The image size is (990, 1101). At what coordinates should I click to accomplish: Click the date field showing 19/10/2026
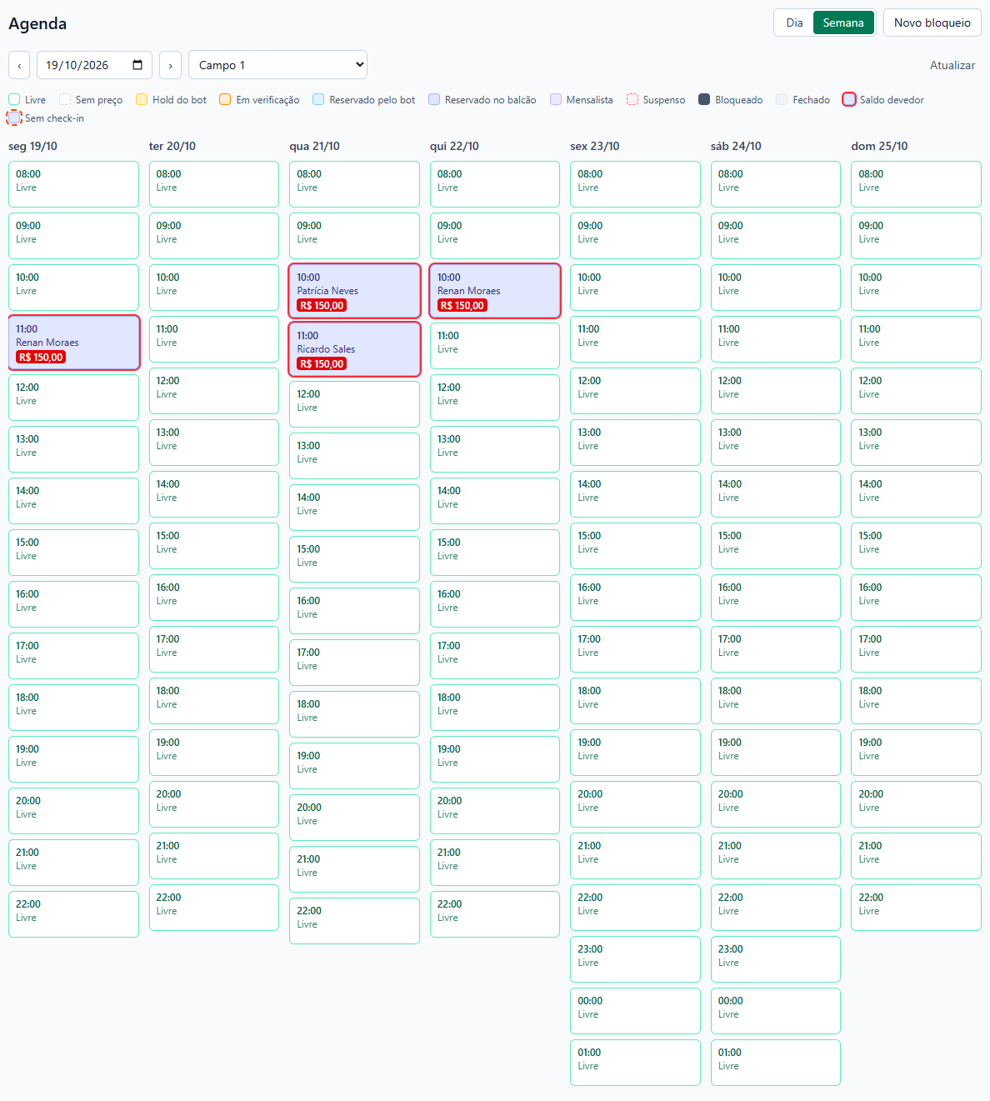(x=94, y=65)
